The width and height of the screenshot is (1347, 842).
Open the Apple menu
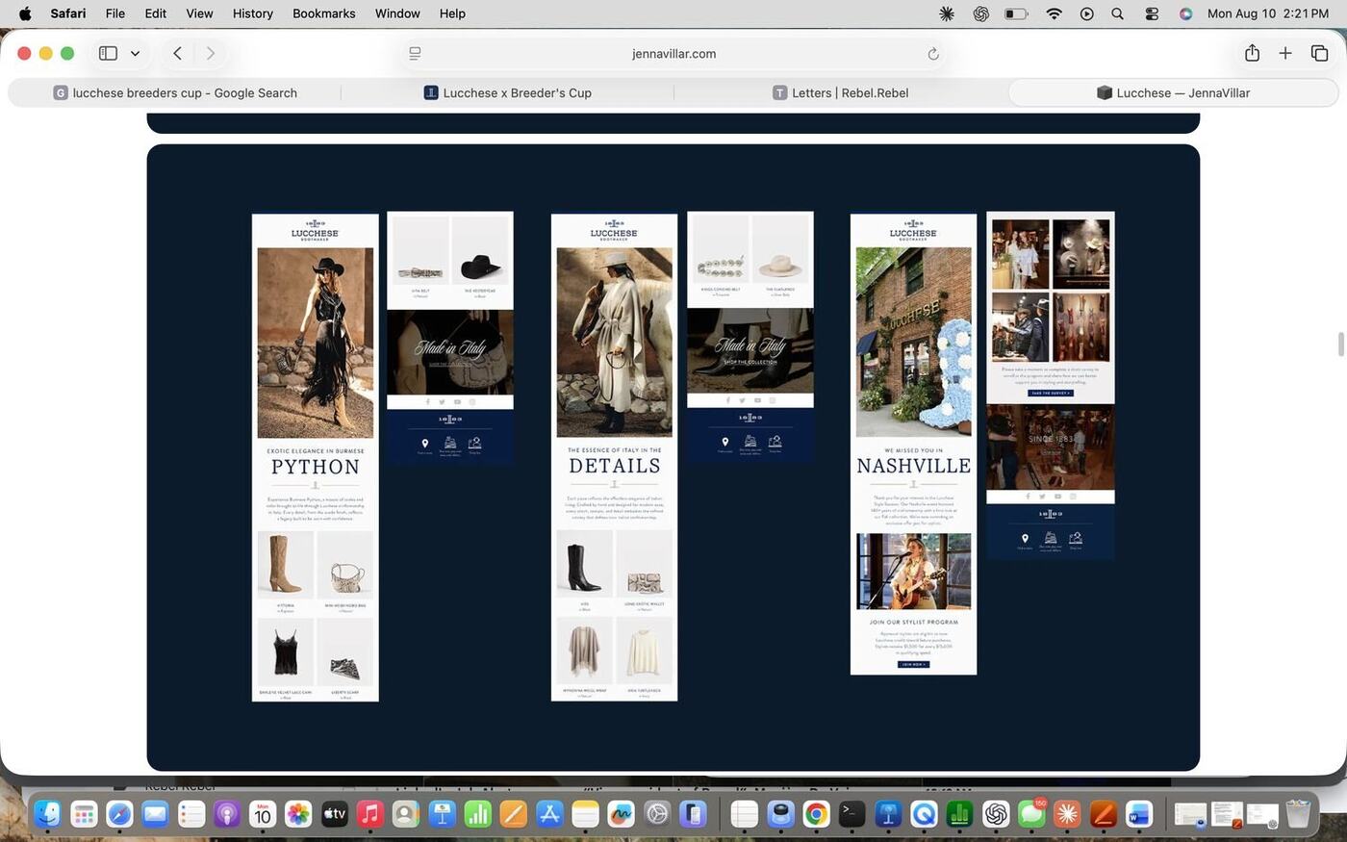point(25,13)
